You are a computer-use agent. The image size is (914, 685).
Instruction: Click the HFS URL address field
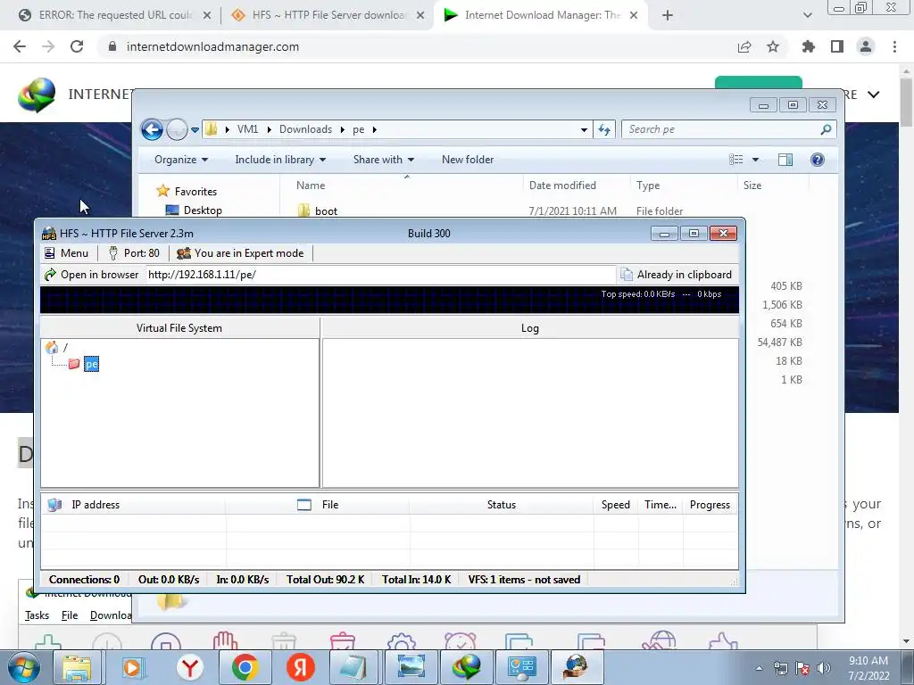[380, 275]
